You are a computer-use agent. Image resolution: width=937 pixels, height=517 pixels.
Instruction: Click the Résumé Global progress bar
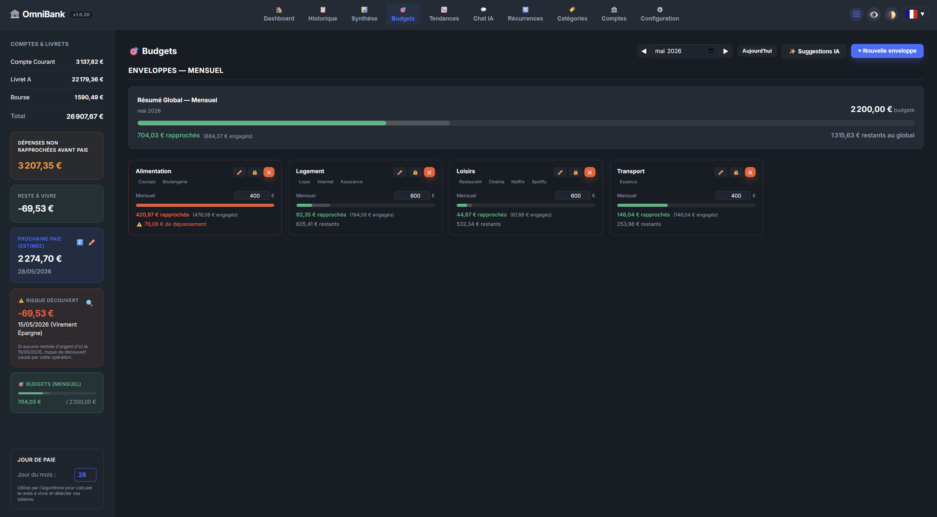click(525, 123)
